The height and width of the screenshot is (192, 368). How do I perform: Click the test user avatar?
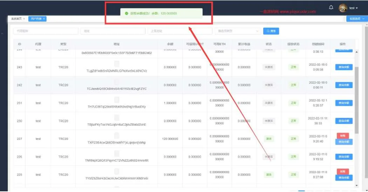(x=343, y=8)
